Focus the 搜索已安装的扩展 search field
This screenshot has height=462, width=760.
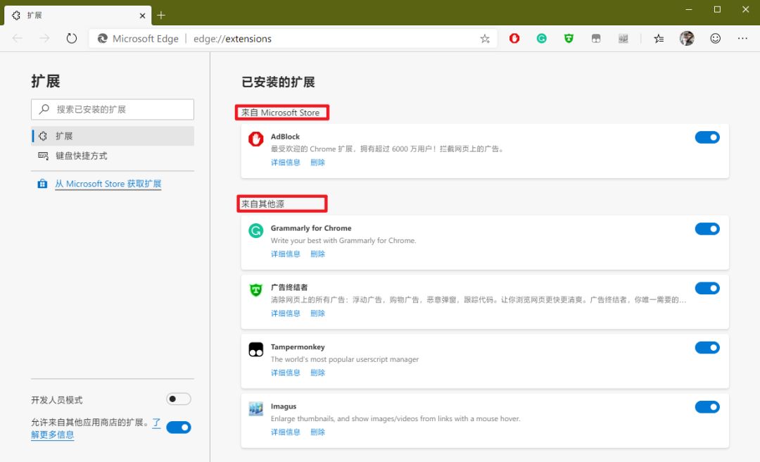point(113,109)
